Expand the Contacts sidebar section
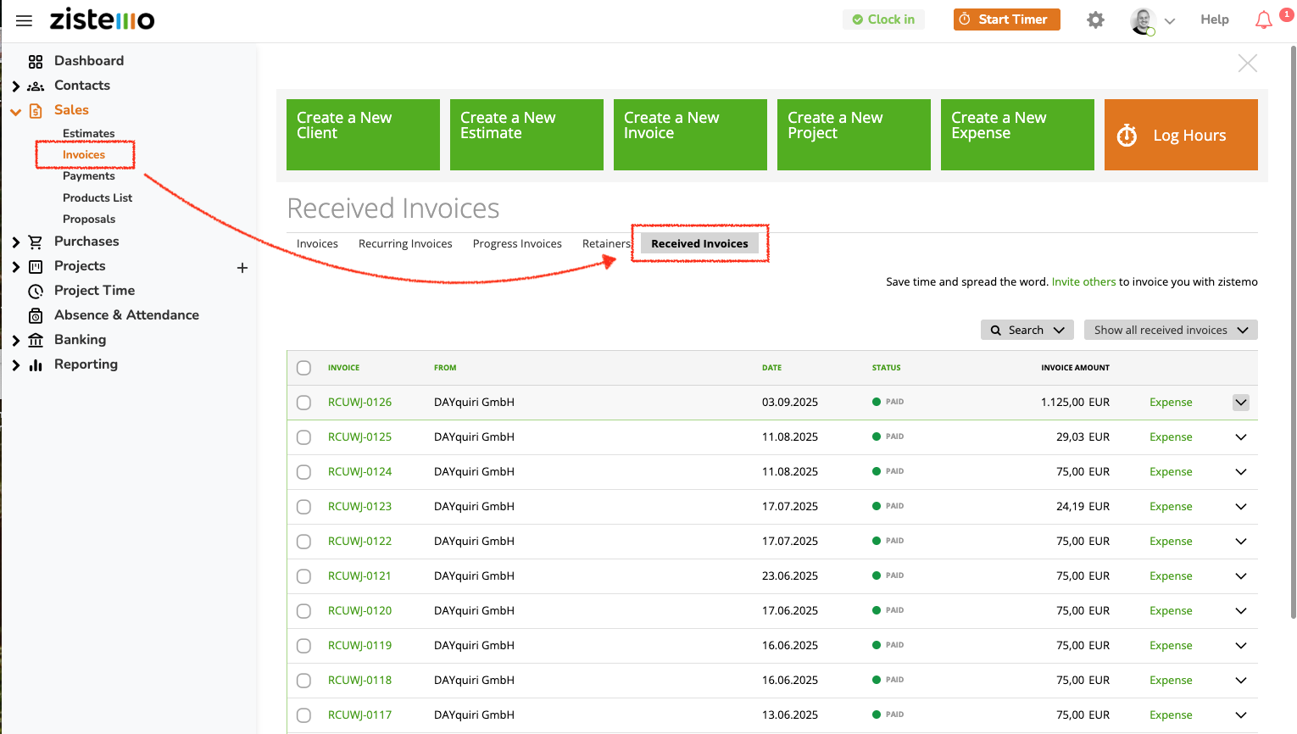 coord(16,86)
